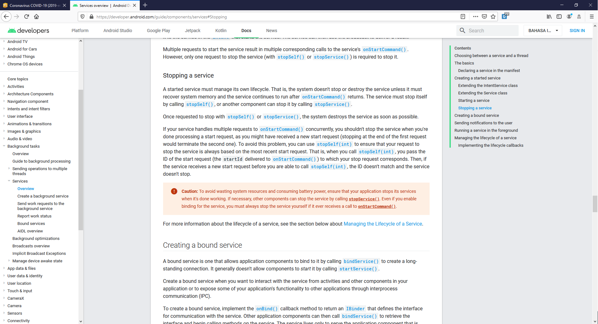The height and width of the screenshot is (324, 598).
Task: Save this page to Pocket
Action: pyautogui.click(x=484, y=17)
